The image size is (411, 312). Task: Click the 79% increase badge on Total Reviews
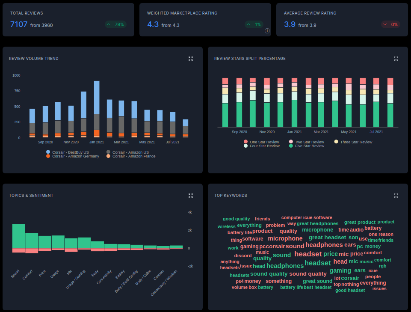115,24
